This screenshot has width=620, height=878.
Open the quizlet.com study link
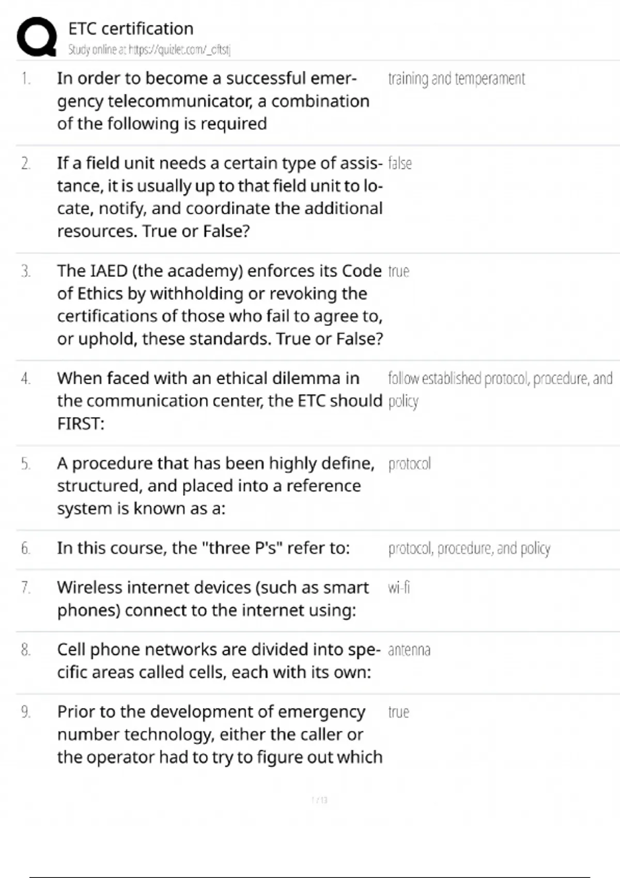point(149,50)
